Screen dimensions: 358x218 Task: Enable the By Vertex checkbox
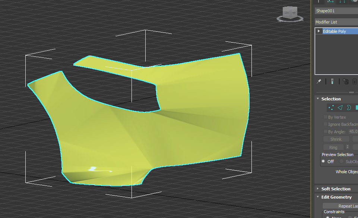[x=326, y=117]
